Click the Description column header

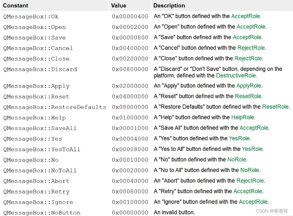169,5
